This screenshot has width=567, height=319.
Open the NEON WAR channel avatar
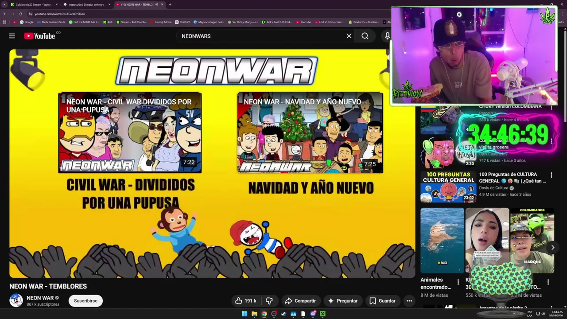pyautogui.click(x=16, y=300)
